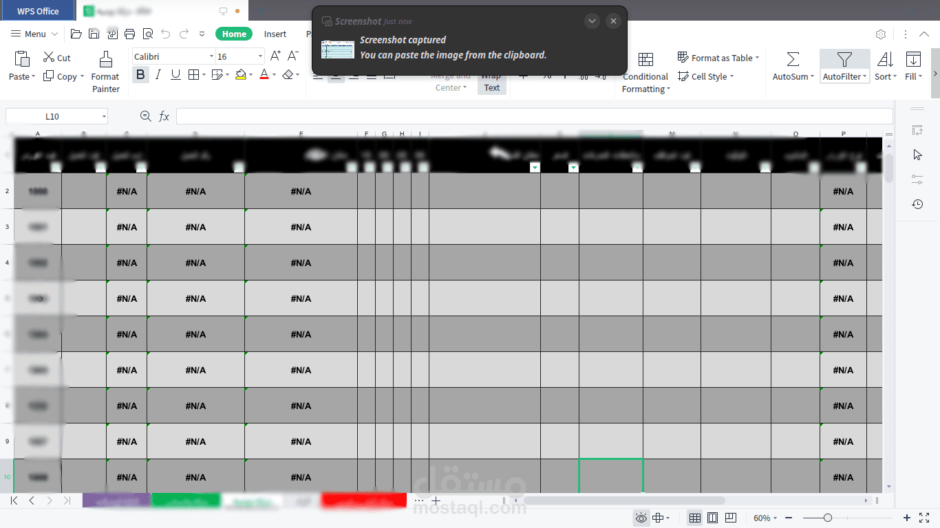940x528 pixels.
Task: Open the font size 16 dropdown
Action: [x=260, y=56]
